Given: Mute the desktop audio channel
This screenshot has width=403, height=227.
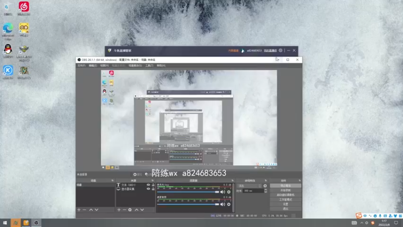Looking at the screenshot, I should click(x=223, y=204).
